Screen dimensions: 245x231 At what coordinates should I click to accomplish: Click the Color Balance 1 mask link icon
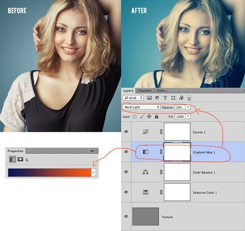pos(161,172)
